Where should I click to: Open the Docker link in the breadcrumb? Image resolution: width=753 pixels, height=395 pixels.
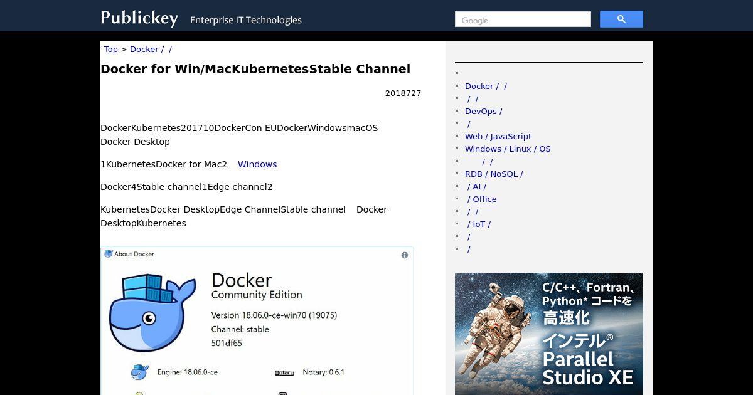(151, 50)
